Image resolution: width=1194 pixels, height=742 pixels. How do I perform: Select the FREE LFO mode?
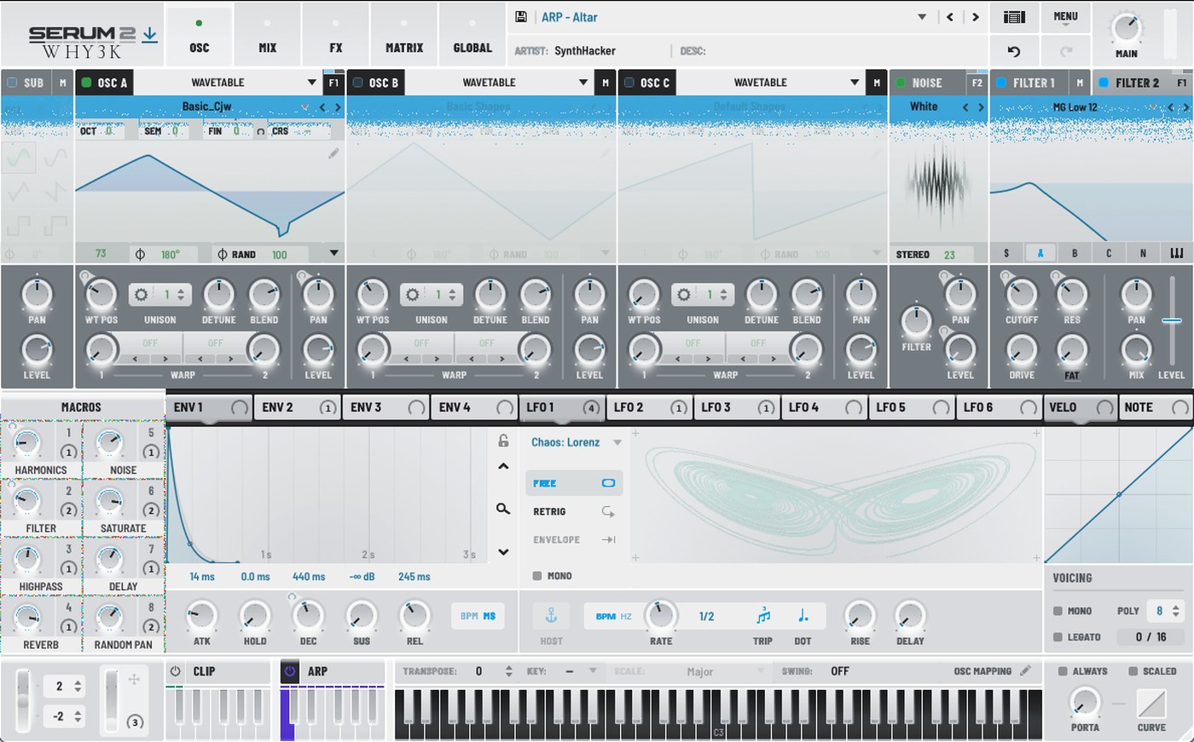574,483
